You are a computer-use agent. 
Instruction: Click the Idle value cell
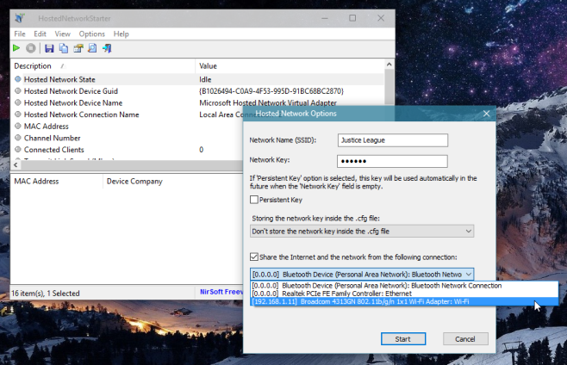tap(205, 79)
